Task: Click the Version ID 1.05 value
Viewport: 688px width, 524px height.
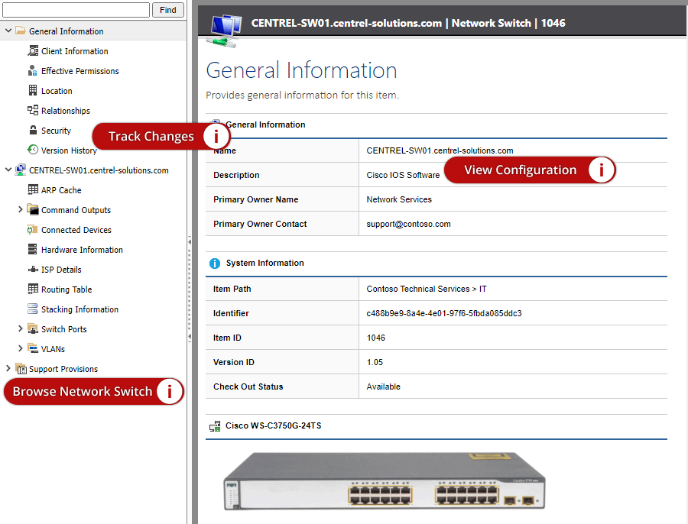Action: pyautogui.click(x=375, y=362)
